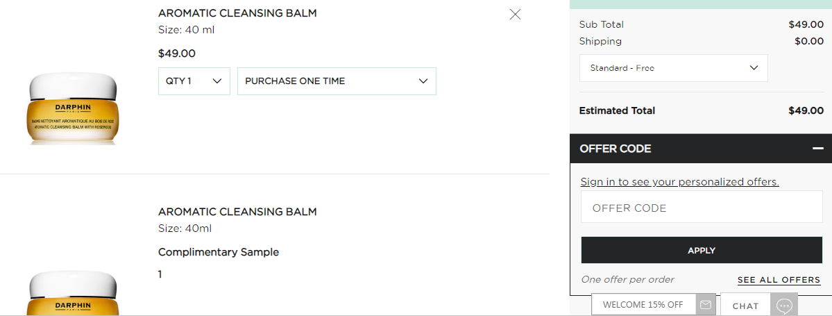Follow the Sign in personalized offers link

click(679, 182)
